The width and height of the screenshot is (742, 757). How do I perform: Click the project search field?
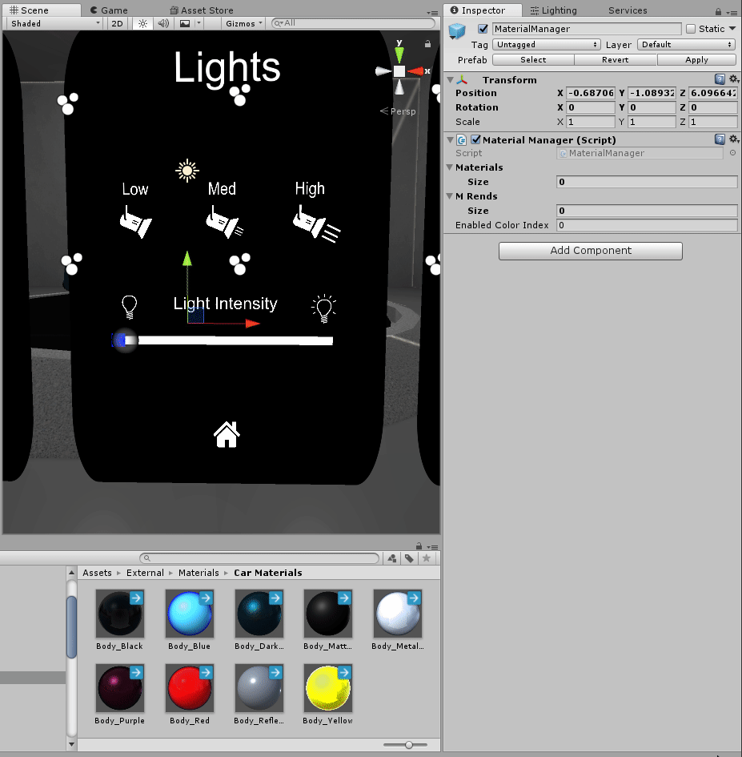pyautogui.click(x=259, y=558)
